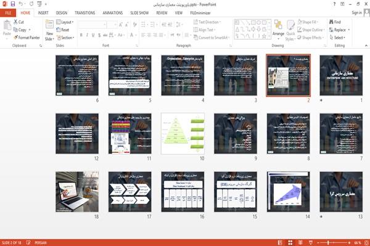Click the Replace button
Image resolution: width=370 pixels, height=246 pixels.
339,30
